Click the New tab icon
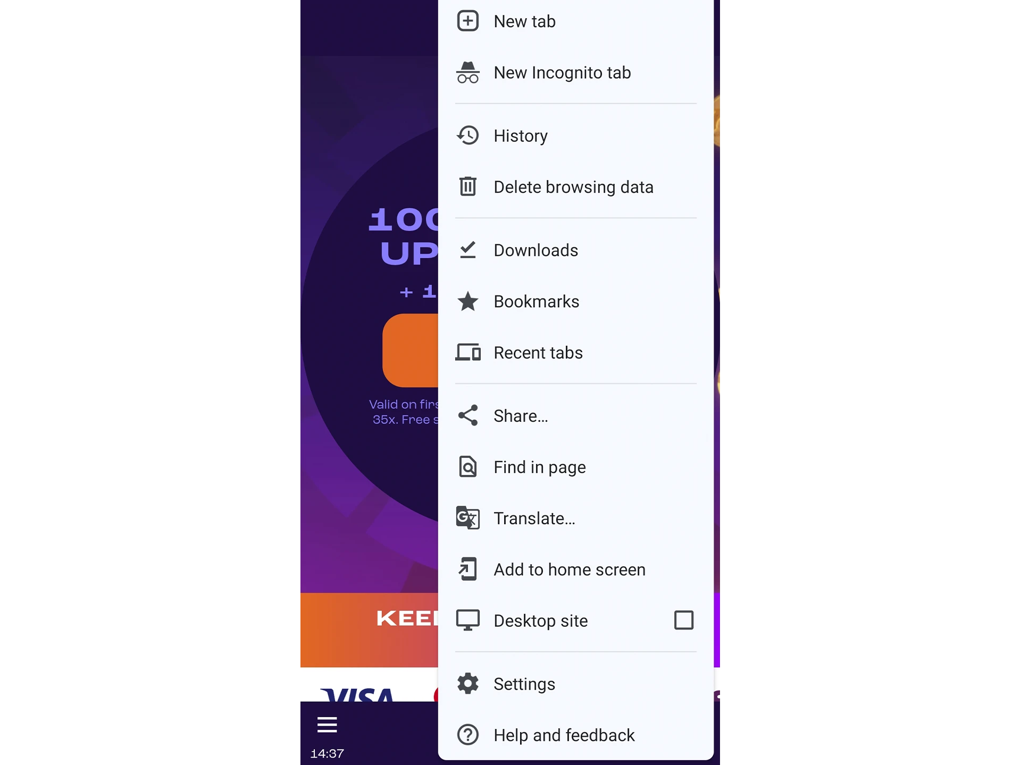Screen dimensions: 1021x765 click(468, 20)
